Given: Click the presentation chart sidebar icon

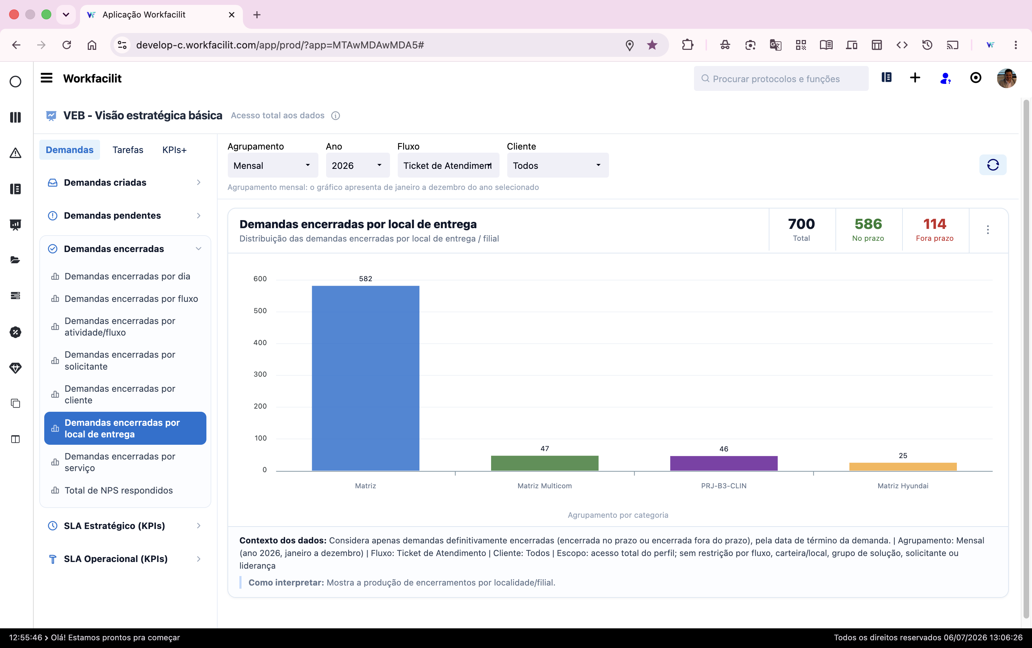Looking at the screenshot, I should (x=15, y=225).
